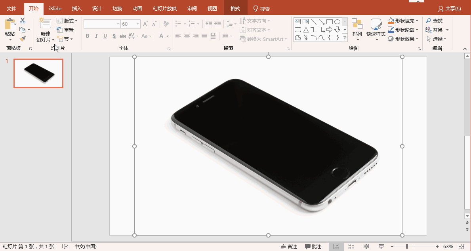Open the Insert (插入) ribbon tab
This screenshot has width=471, height=251.
[77, 9]
